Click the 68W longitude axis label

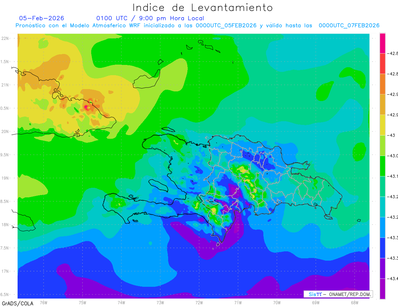(354, 302)
